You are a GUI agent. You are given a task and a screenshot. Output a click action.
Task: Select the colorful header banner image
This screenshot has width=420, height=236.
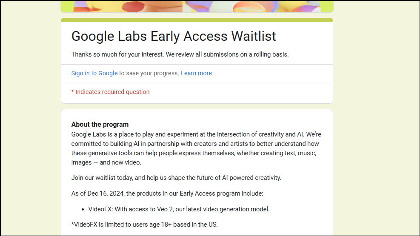(x=197, y=6)
